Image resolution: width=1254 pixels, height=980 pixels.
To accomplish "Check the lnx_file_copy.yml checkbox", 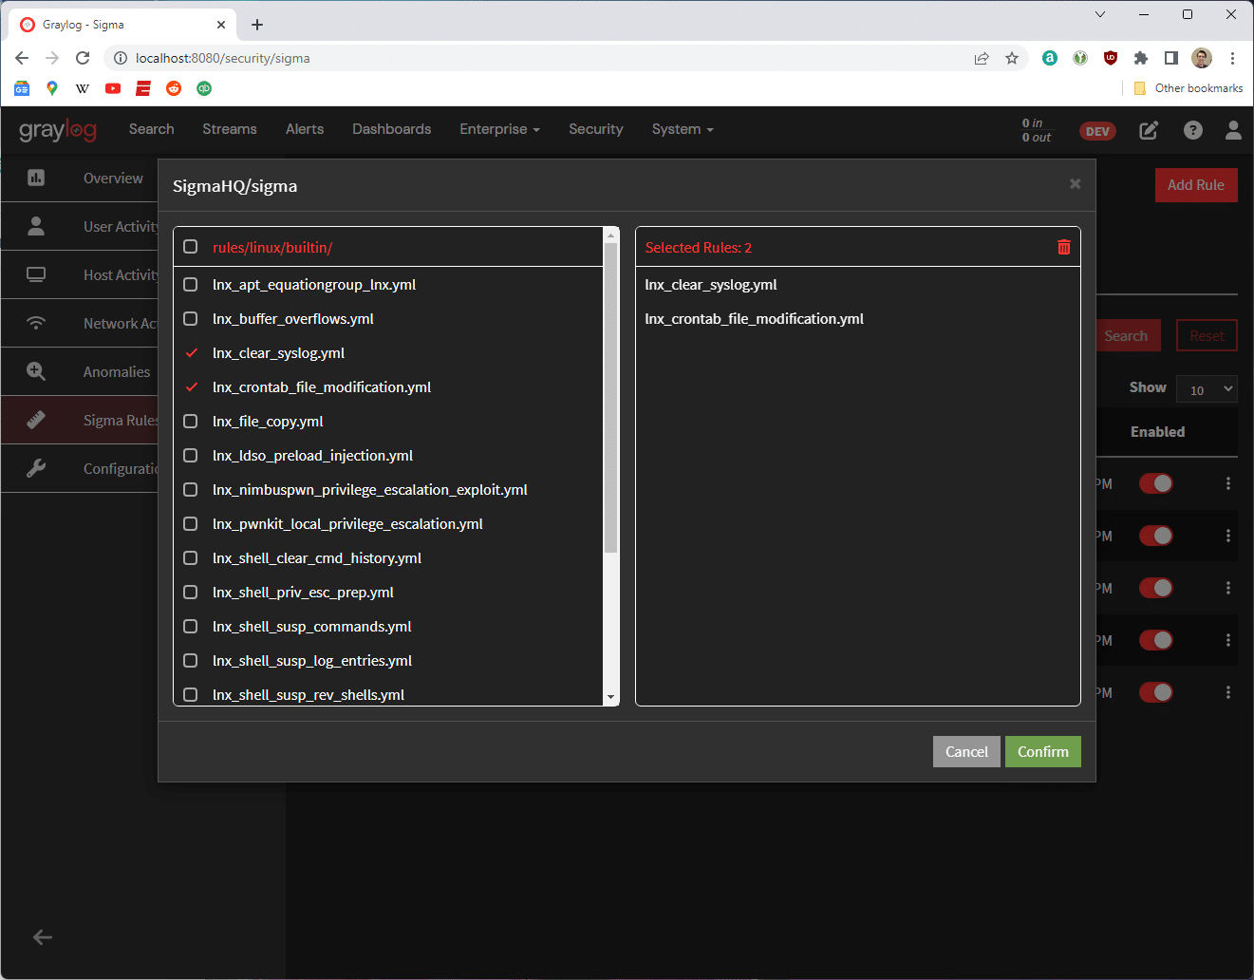I will [191, 422].
